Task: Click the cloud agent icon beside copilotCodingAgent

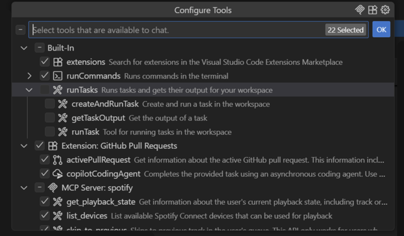Action: [58, 174]
